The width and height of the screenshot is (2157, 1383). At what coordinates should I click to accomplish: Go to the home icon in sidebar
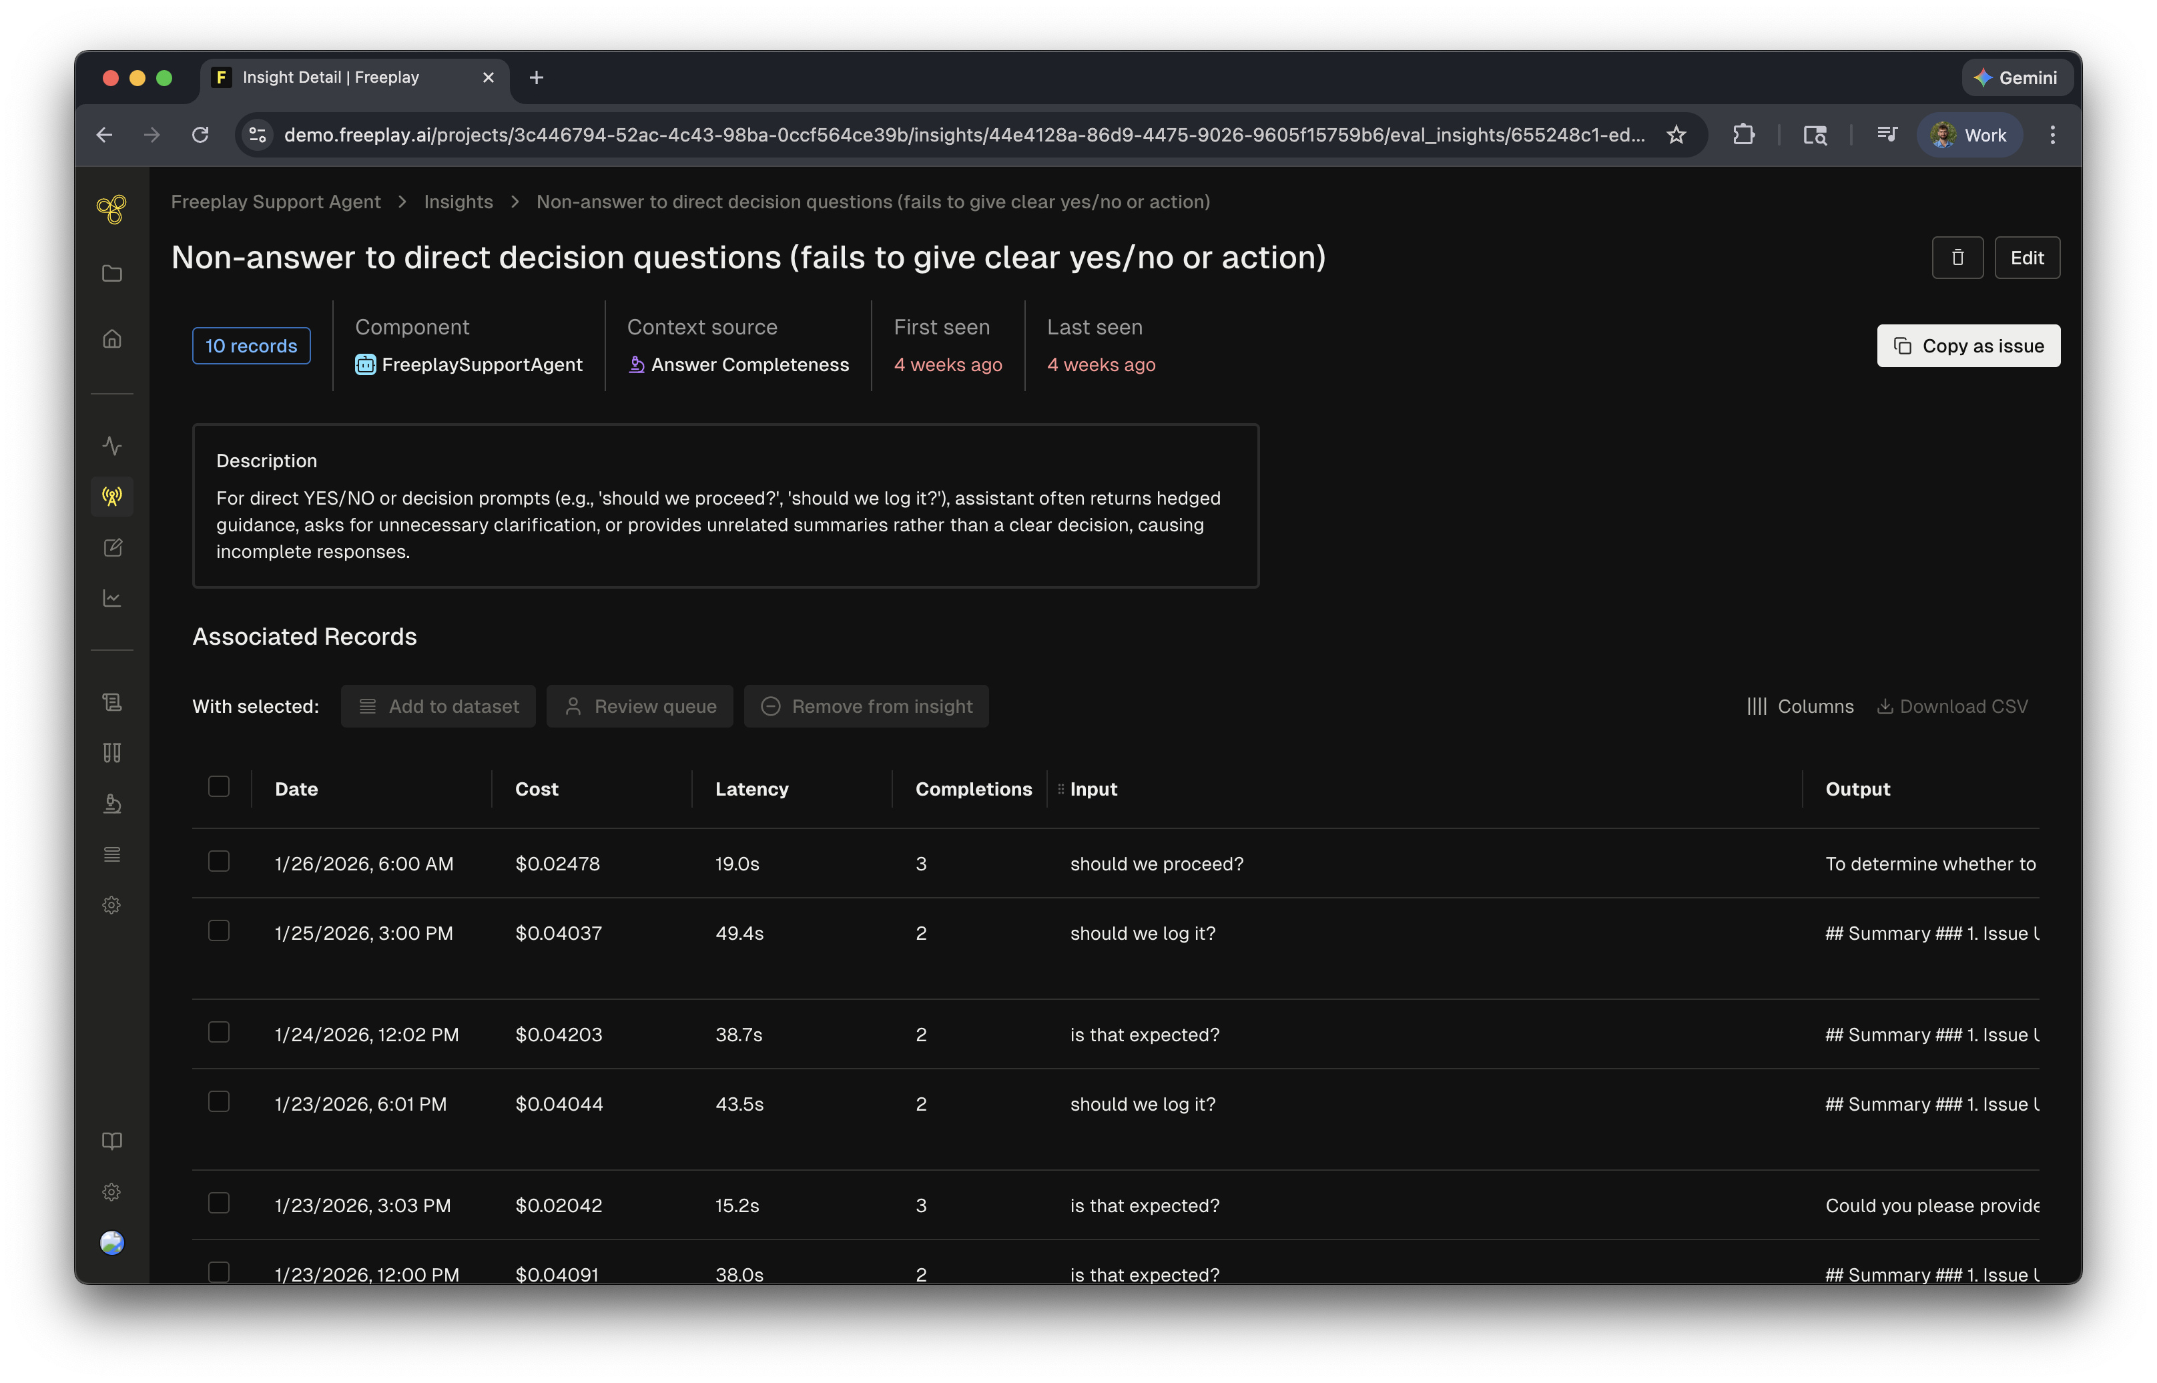pyautogui.click(x=111, y=338)
